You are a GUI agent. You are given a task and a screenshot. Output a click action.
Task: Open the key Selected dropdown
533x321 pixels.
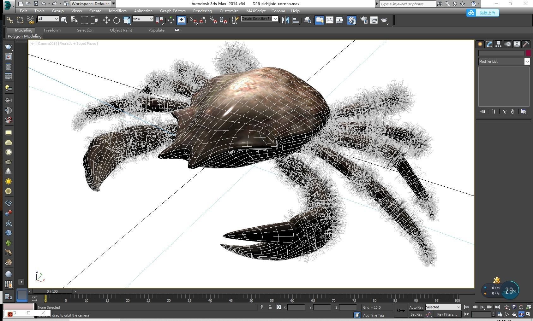coord(443,307)
